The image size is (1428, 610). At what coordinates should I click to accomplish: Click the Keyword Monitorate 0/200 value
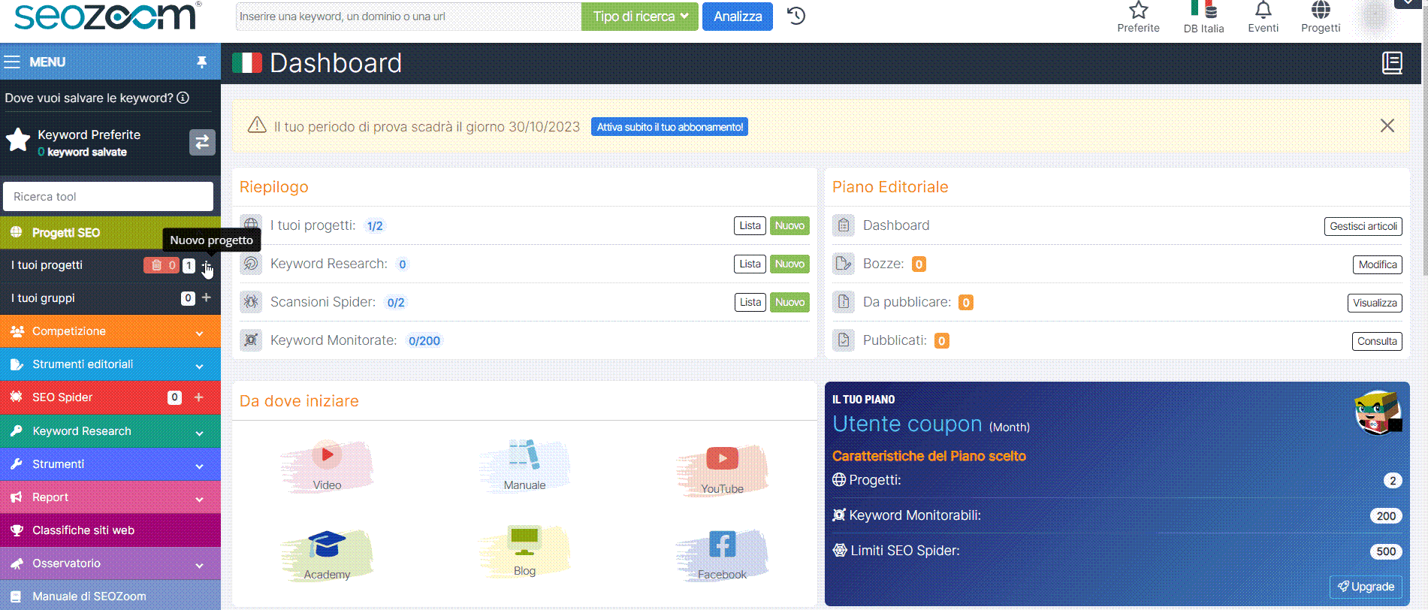(x=424, y=341)
